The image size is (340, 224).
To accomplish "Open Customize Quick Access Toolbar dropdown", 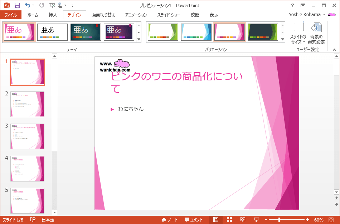I will [72, 5].
